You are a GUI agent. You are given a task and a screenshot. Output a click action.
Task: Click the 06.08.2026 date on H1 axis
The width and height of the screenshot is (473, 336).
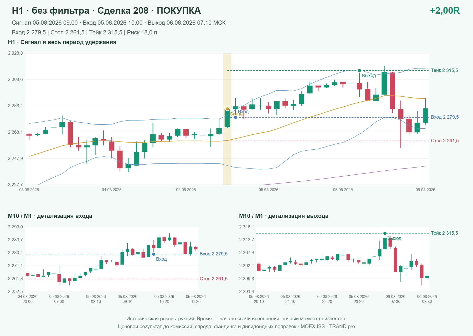(x=425, y=190)
